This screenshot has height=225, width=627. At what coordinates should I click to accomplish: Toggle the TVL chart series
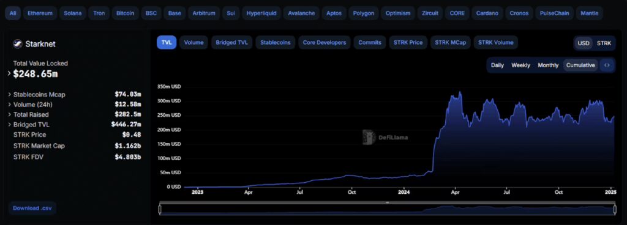coord(167,42)
